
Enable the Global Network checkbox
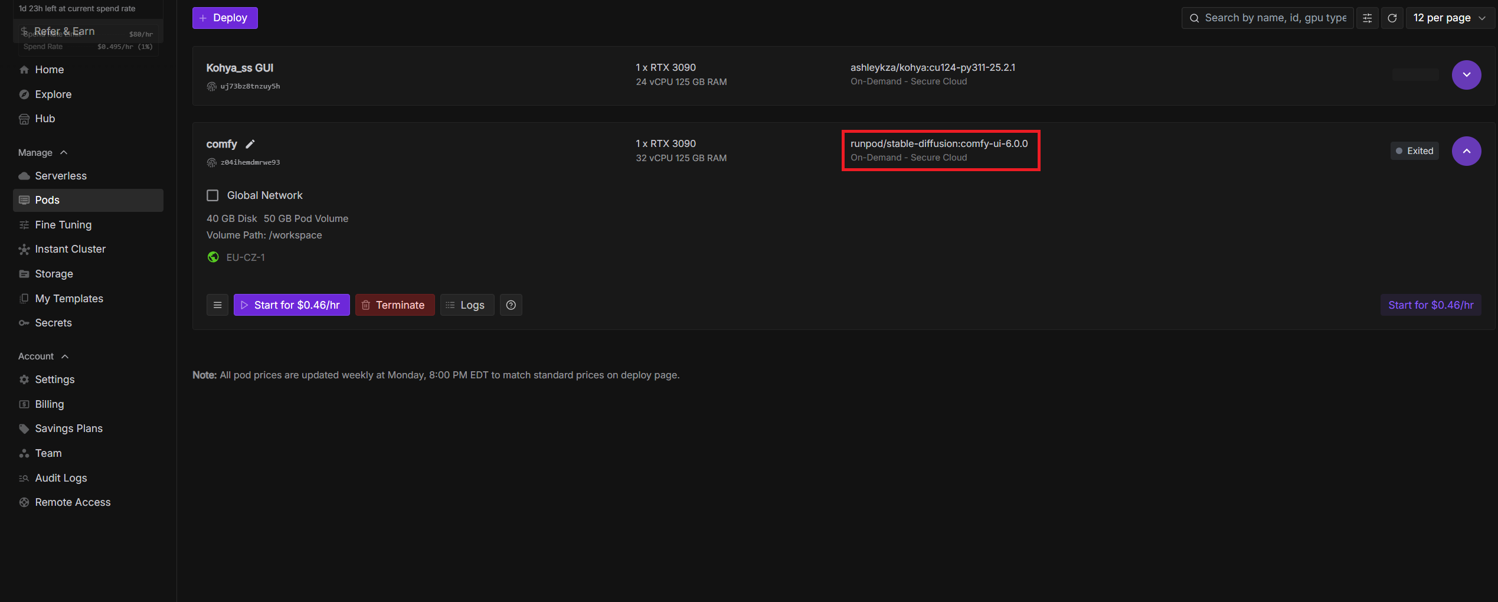click(x=212, y=195)
